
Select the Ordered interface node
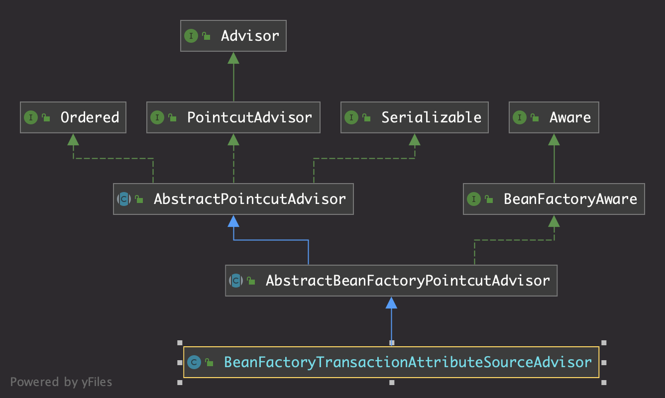pos(73,117)
